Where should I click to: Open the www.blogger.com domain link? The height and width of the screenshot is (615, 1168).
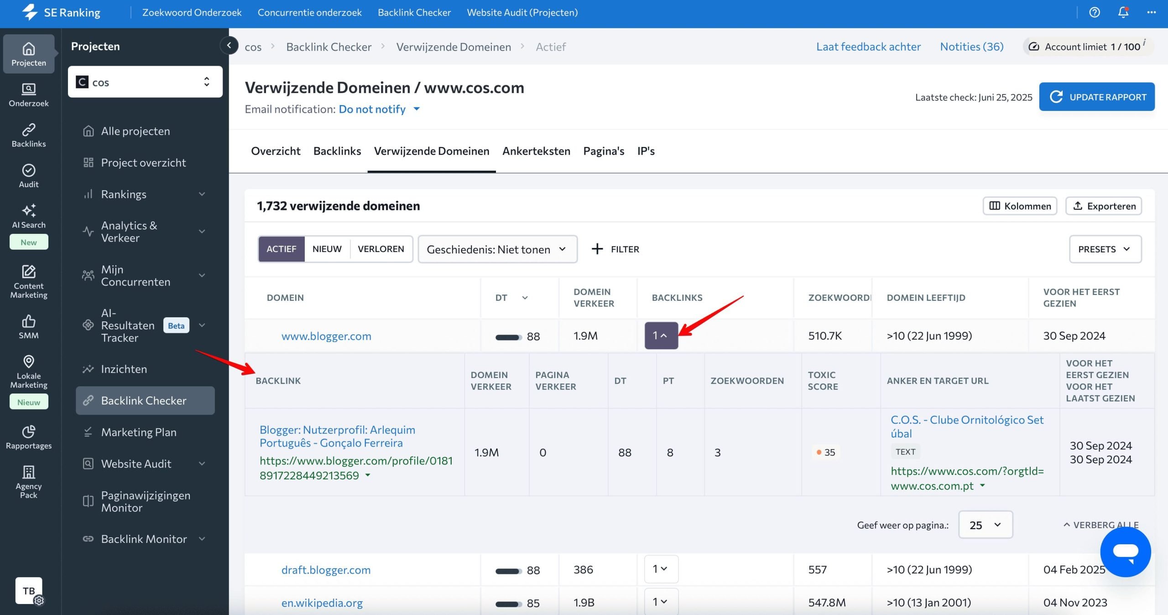click(326, 336)
